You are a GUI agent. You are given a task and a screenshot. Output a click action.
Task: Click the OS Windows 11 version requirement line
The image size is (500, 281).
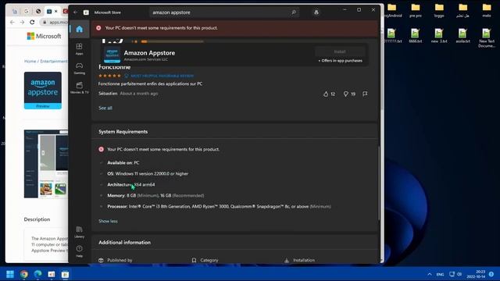(x=148, y=173)
